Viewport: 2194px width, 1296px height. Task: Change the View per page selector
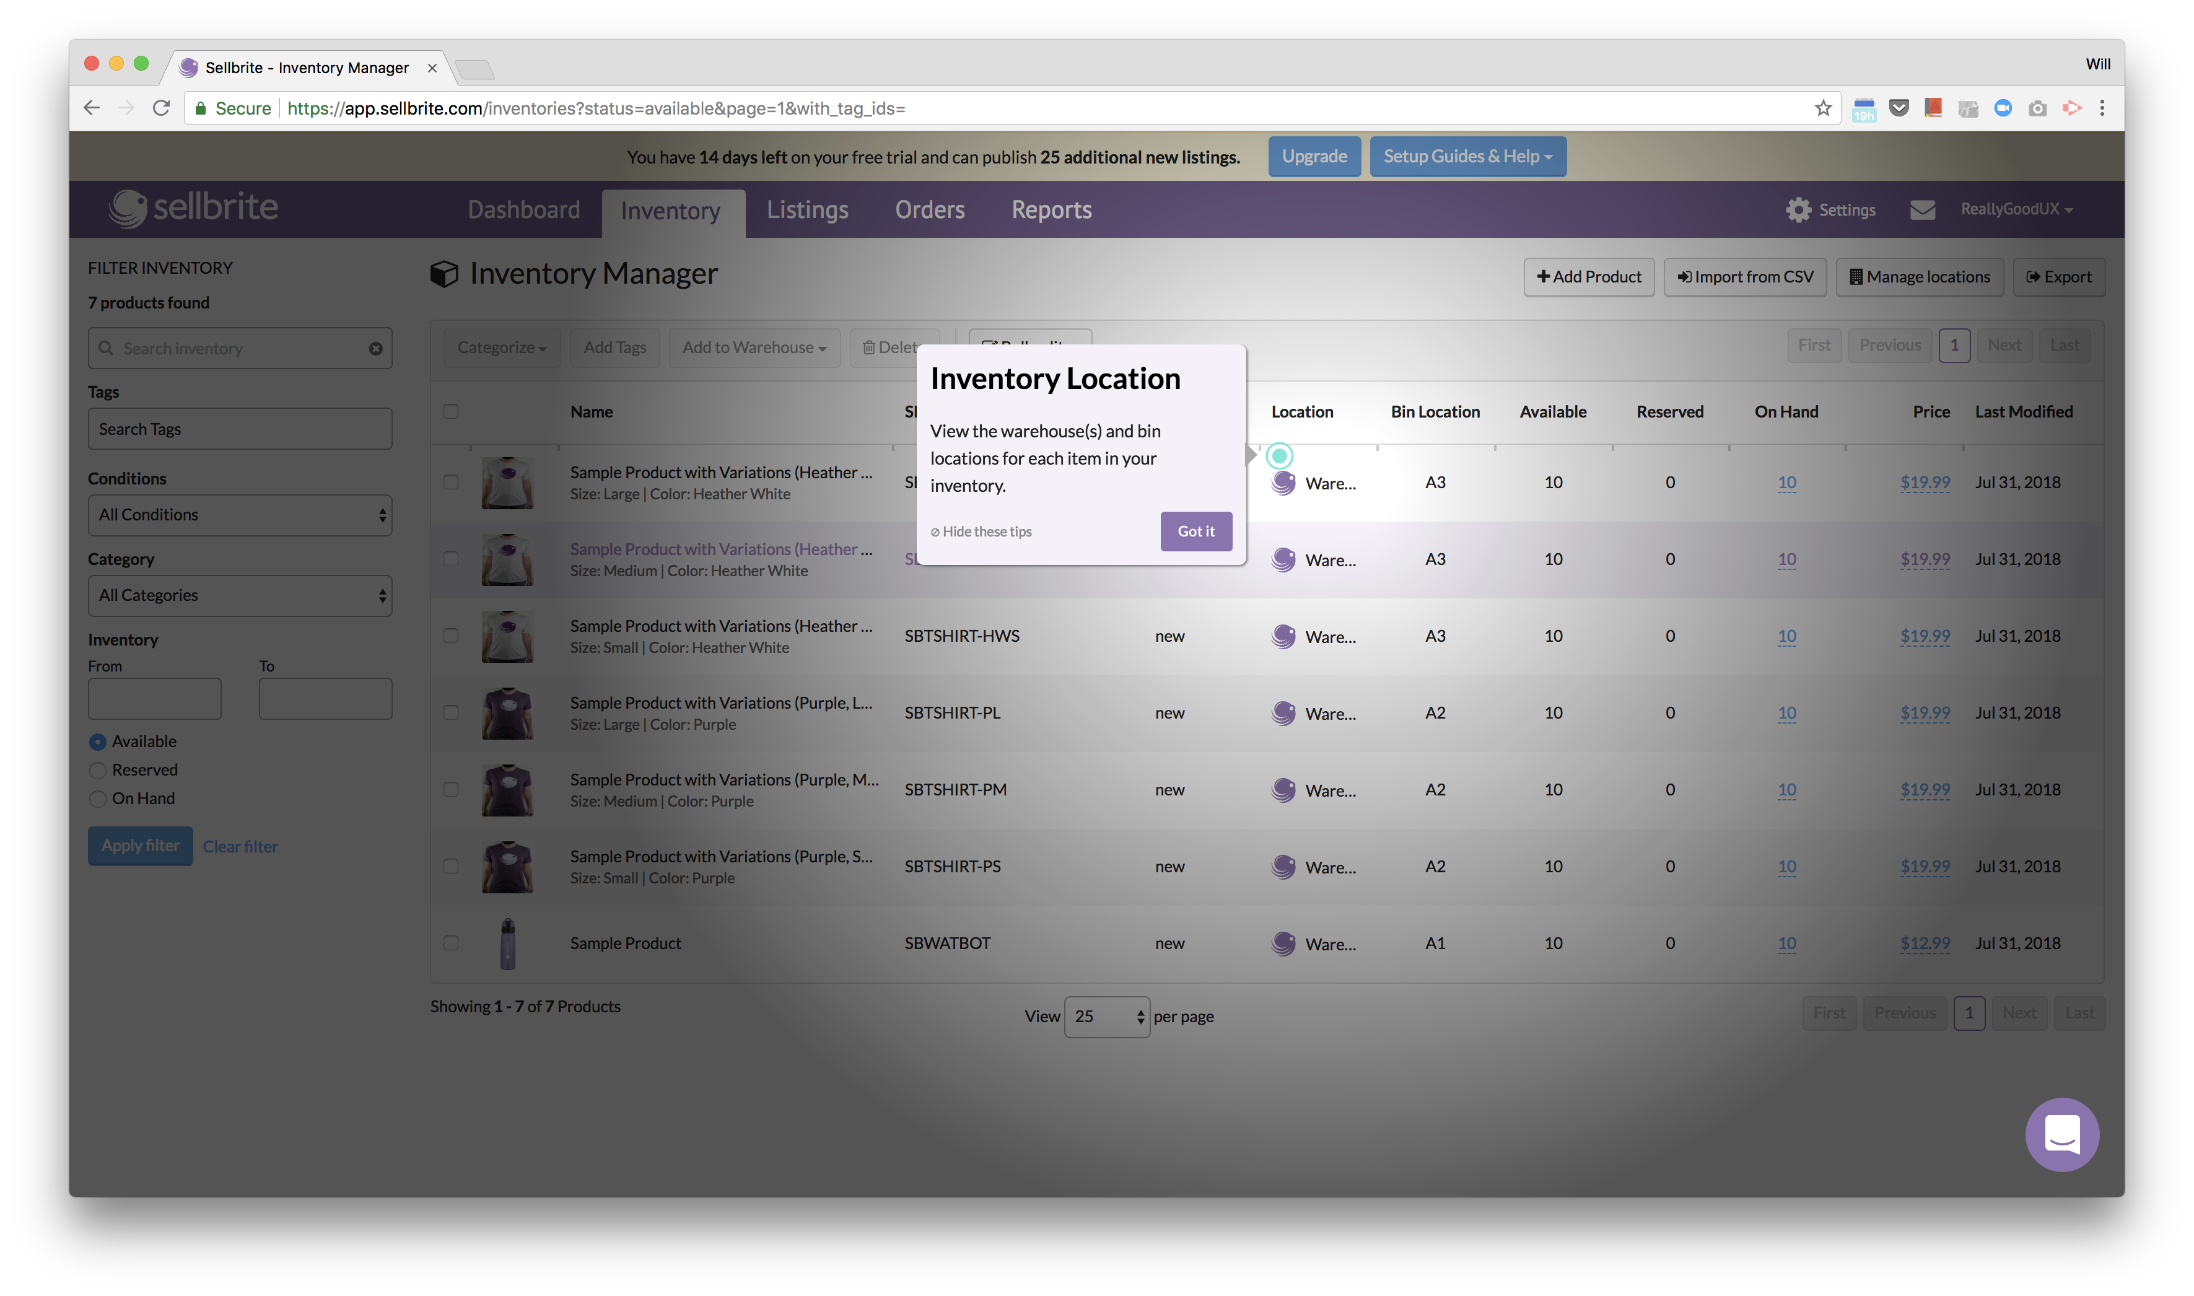tap(1107, 1017)
